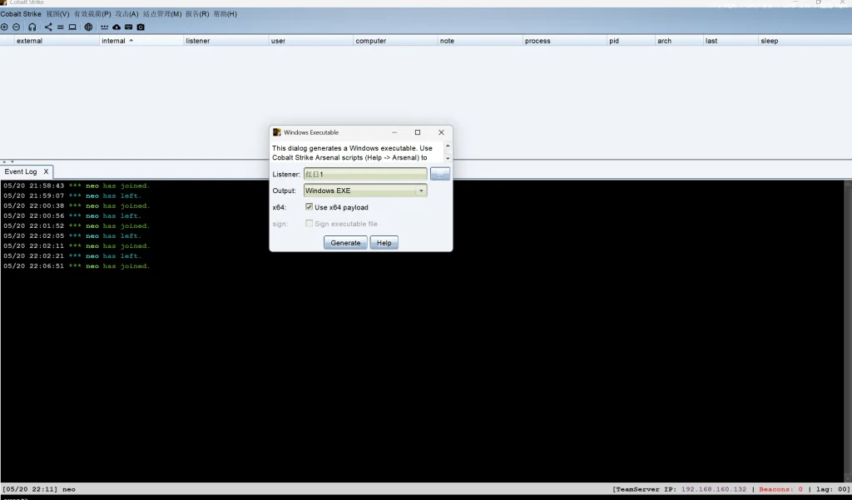Minimize the Windows Executable dialog
Screen dimensions: 852x500
394,132
